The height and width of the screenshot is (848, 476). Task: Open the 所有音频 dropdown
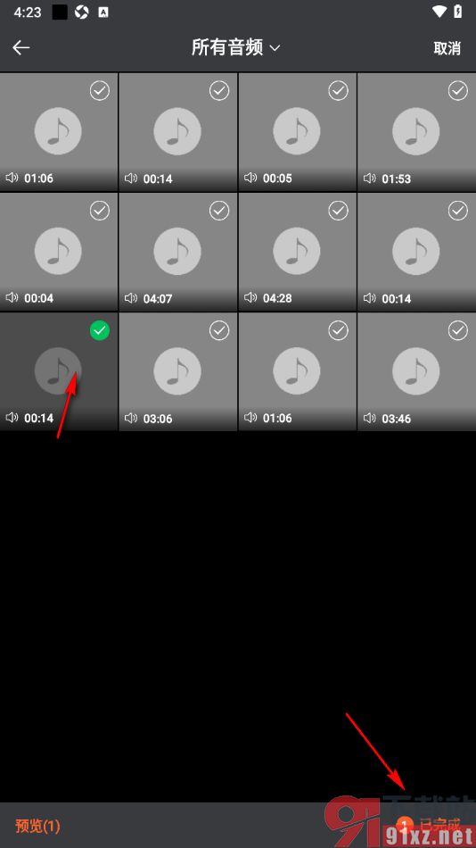(236, 47)
